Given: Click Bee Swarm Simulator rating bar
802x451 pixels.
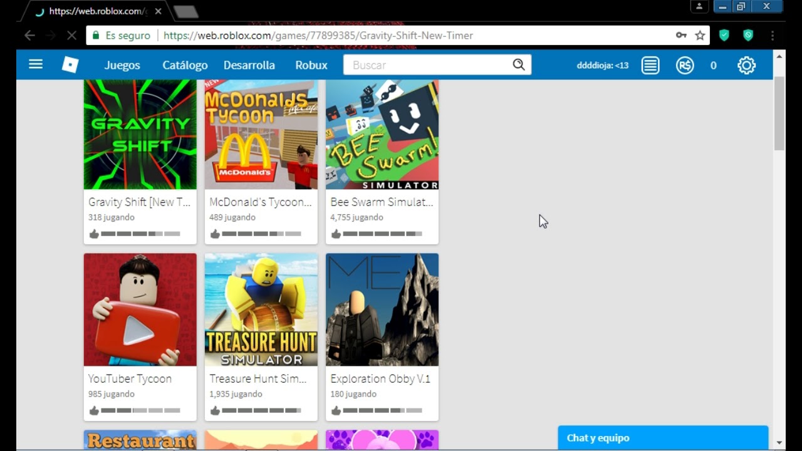Looking at the screenshot, I should pos(382,234).
